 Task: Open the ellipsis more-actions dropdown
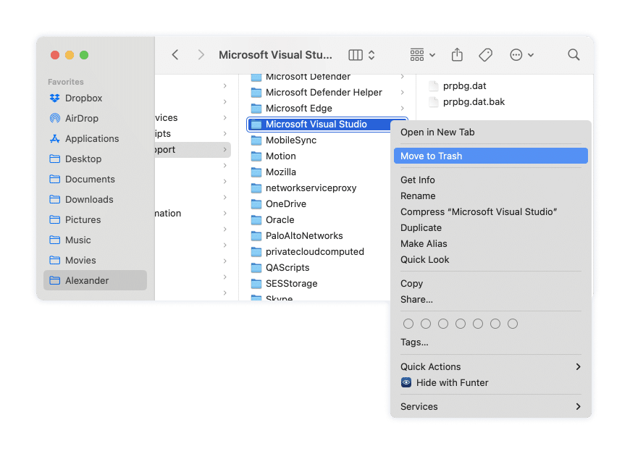coord(521,54)
